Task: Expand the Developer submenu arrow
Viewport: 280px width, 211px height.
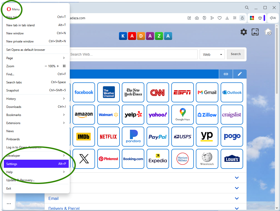Action: coord(64,155)
